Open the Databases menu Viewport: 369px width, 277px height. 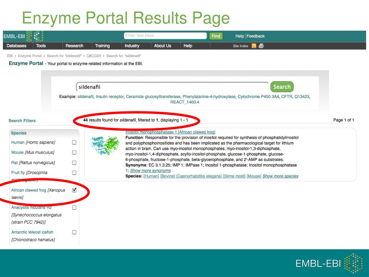click(17, 46)
